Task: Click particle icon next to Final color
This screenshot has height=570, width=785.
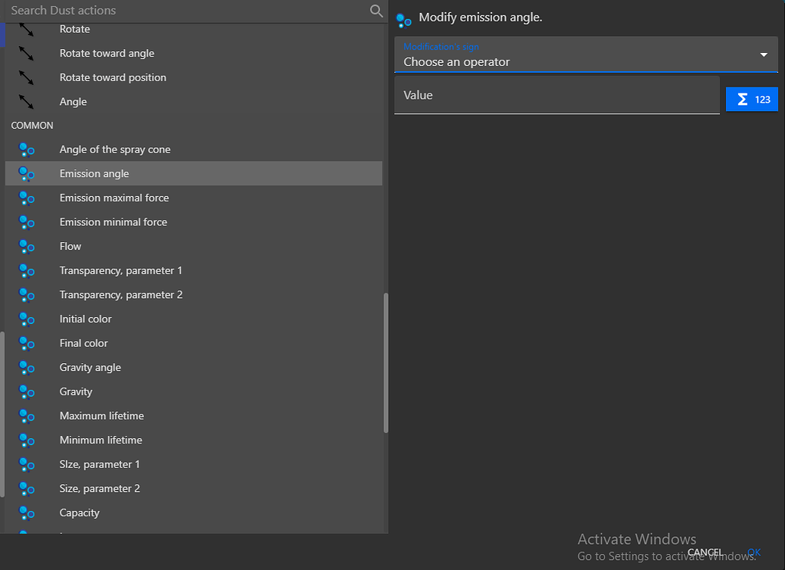Action: [26, 343]
